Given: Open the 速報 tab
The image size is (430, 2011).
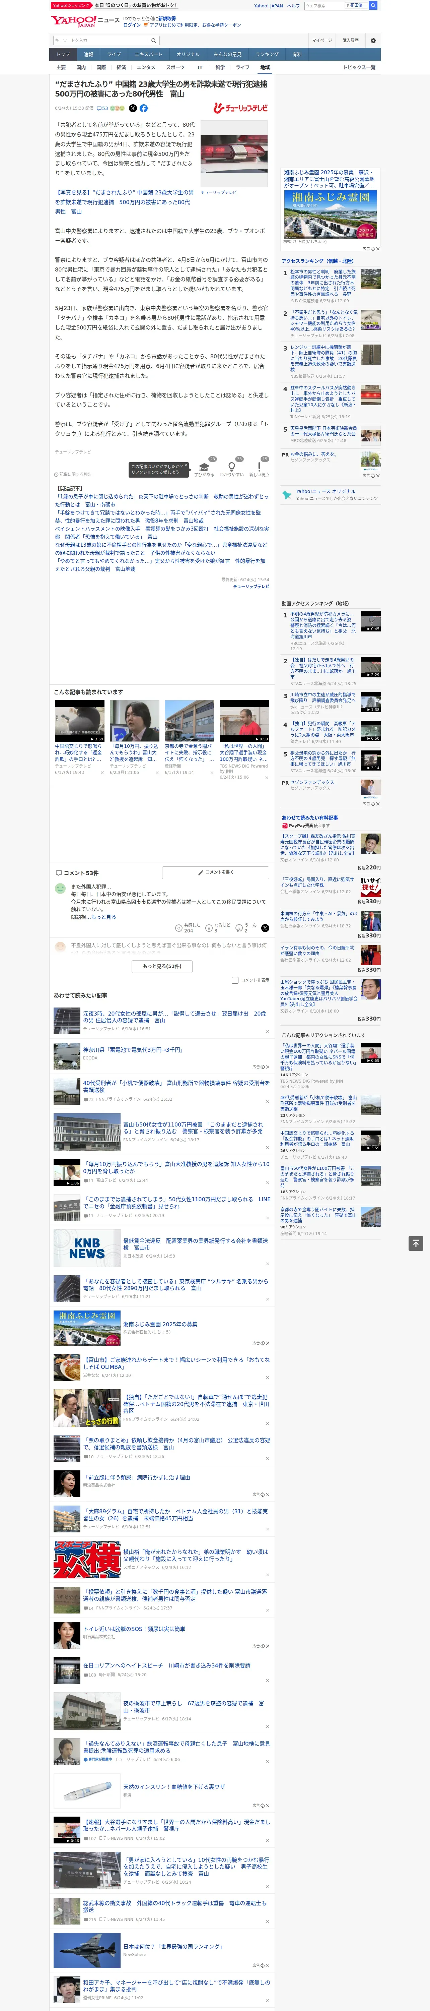Looking at the screenshot, I should coord(88,55).
